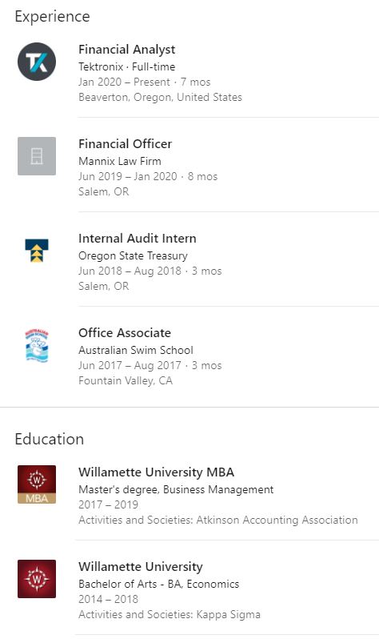
Task: Select Master's degree, Business Management text
Action: (x=176, y=489)
